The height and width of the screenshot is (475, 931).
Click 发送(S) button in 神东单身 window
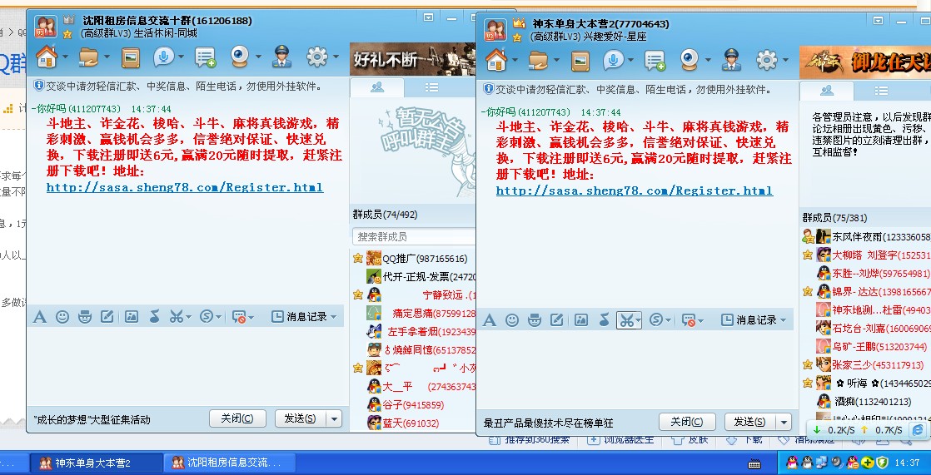(750, 423)
